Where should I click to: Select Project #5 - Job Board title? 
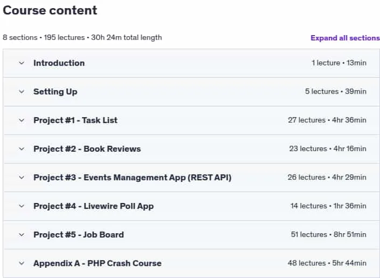coord(79,235)
